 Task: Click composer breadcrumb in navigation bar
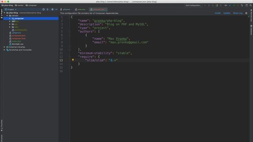point(31,5)
